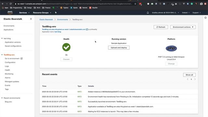Open the Environment actions dropdown
The image size is (208, 117).
pyautogui.click(x=183, y=27)
